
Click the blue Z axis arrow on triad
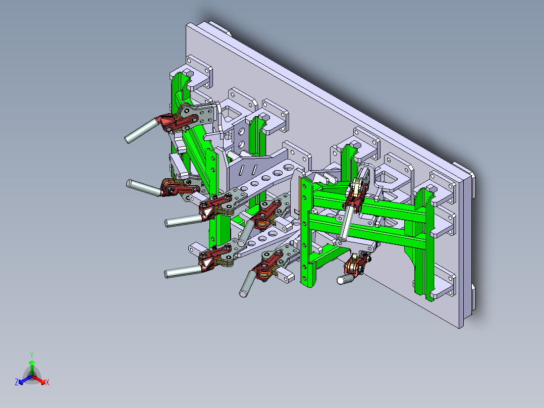pos(25,380)
